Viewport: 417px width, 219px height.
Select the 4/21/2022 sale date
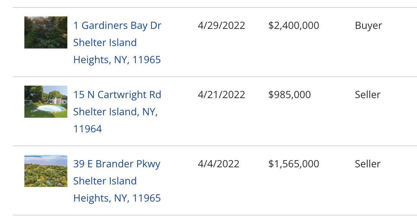pos(221,95)
